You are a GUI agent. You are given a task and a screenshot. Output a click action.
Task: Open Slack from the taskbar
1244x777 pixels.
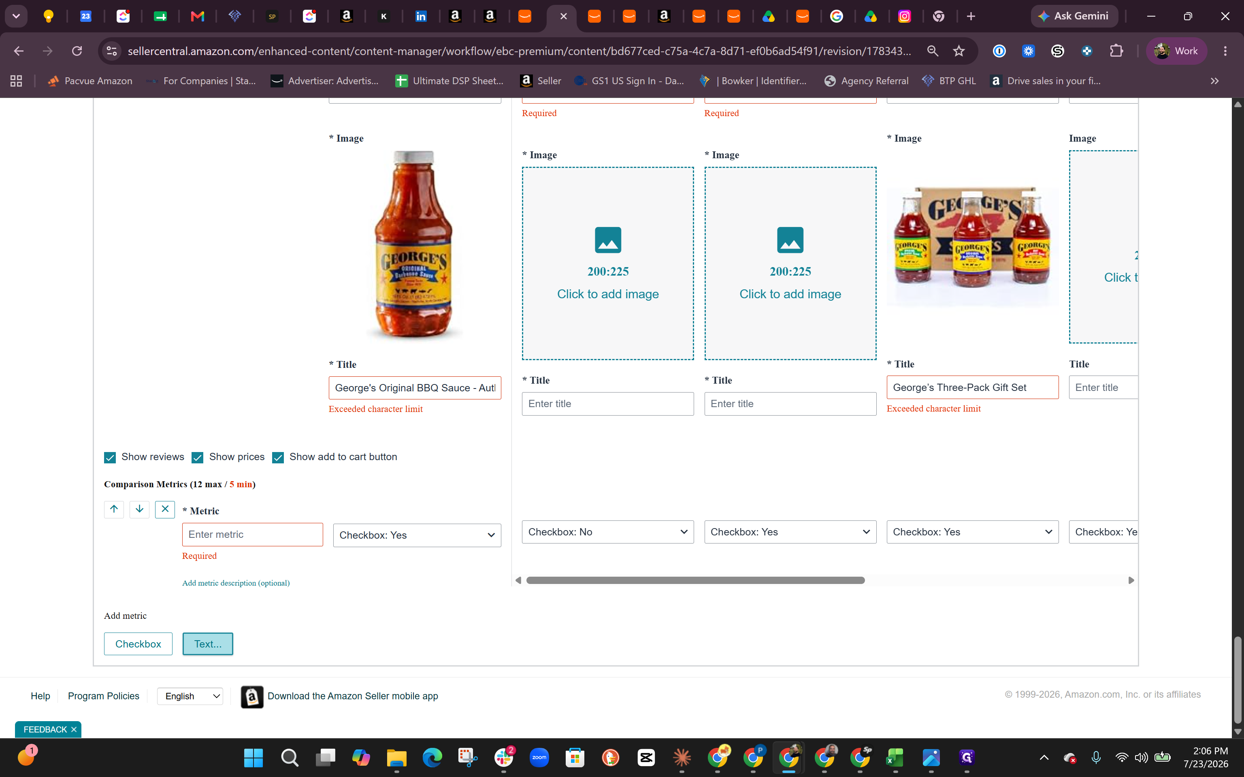(504, 758)
